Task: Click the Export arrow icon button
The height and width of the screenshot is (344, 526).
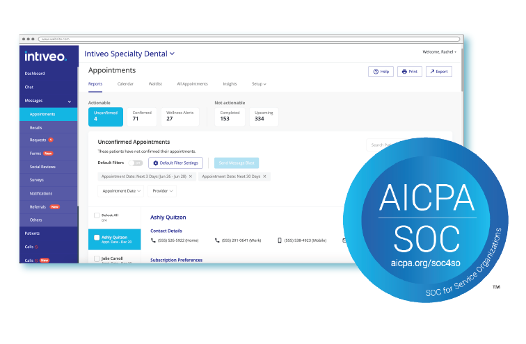Action: [438, 72]
